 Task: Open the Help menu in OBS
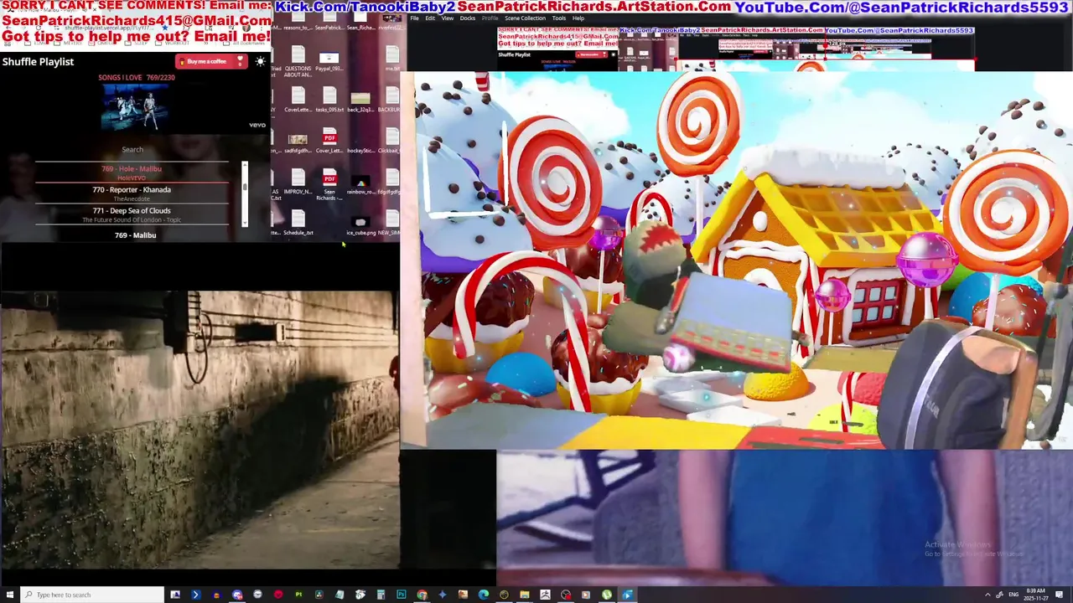tap(578, 18)
